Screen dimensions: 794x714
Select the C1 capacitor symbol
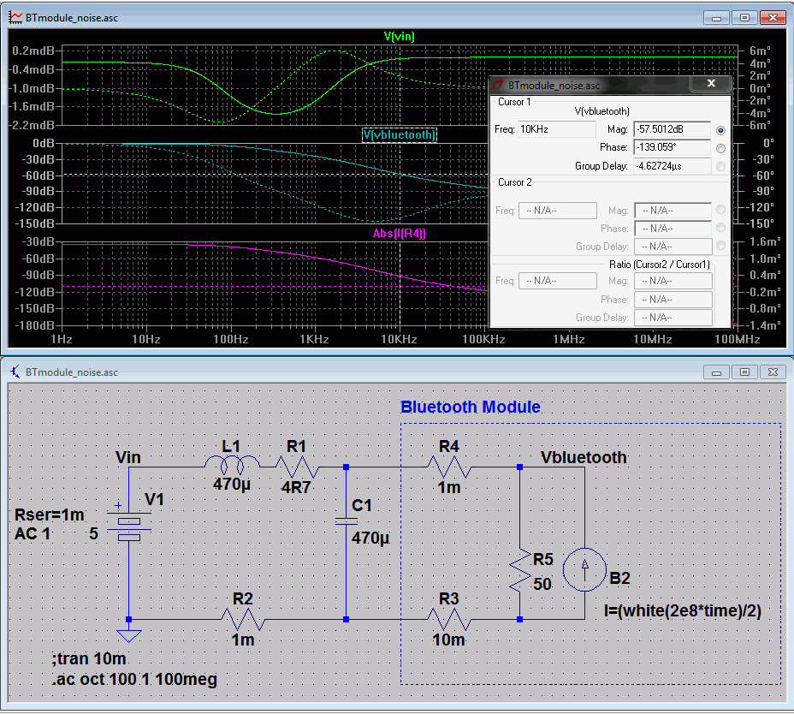[346, 521]
